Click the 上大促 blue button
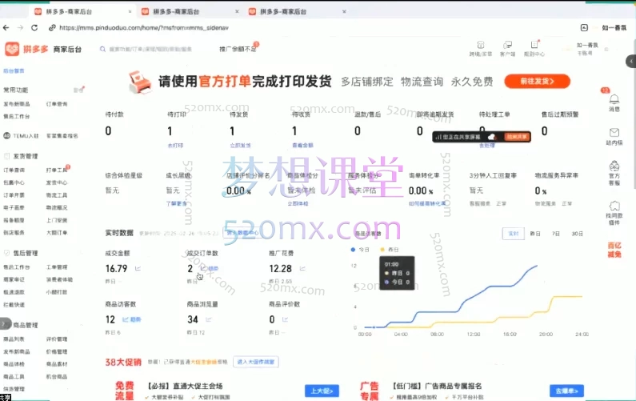Image resolution: width=636 pixels, height=401 pixels. 322,391
